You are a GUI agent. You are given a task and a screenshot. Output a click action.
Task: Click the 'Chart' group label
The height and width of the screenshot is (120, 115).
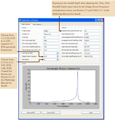[x=24, y=63]
